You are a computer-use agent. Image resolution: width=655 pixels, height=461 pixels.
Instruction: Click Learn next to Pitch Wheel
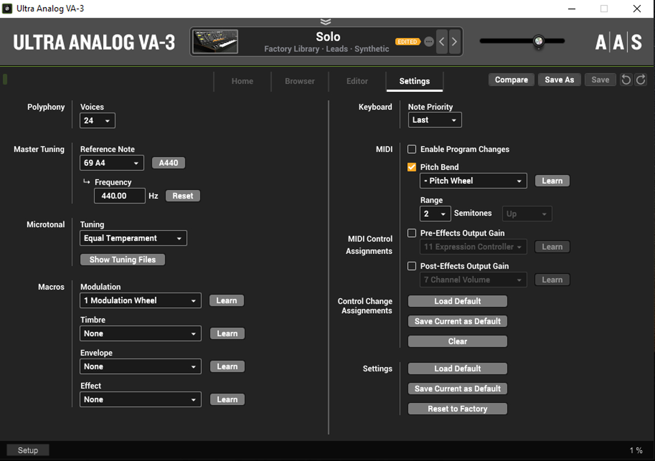click(552, 181)
